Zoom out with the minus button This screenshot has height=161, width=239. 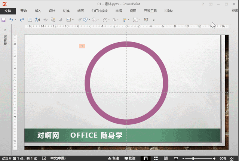(184, 158)
